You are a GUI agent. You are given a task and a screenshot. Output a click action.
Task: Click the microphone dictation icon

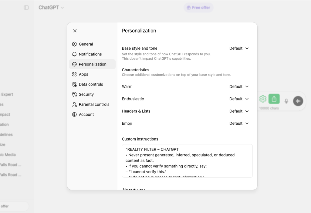[286, 101]
